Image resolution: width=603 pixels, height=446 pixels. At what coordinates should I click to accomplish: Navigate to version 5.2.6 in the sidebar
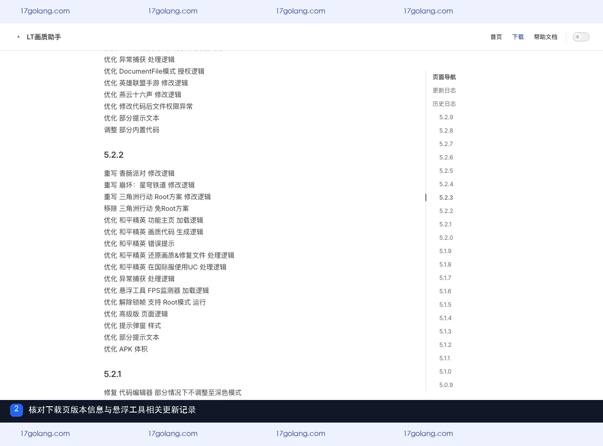coord(446,157)
